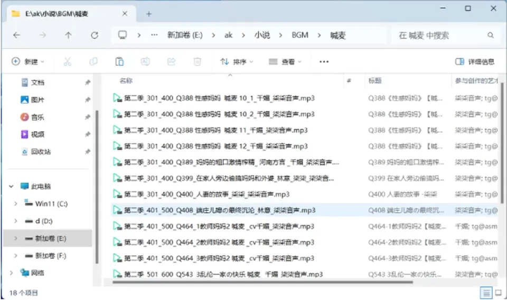Expand chevron after BGM in breadcrumb
The width and height of the screenshot is (507, 300).
319,35
